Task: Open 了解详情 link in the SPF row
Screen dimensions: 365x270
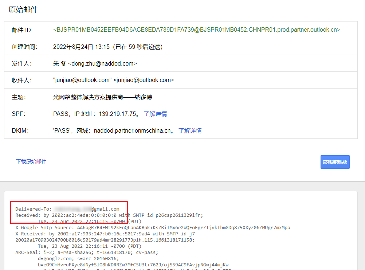Action: (155, 114)
